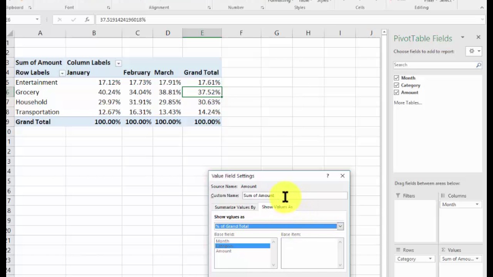Click the PivotTable Fields search box
Screen dimensions: 493x277
click(434, 65)
